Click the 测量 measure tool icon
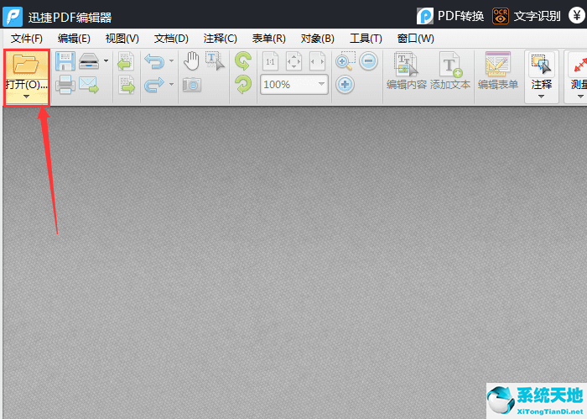Image resolution: width=587 pixels, height=419 pixels. (x=579, y=65)
